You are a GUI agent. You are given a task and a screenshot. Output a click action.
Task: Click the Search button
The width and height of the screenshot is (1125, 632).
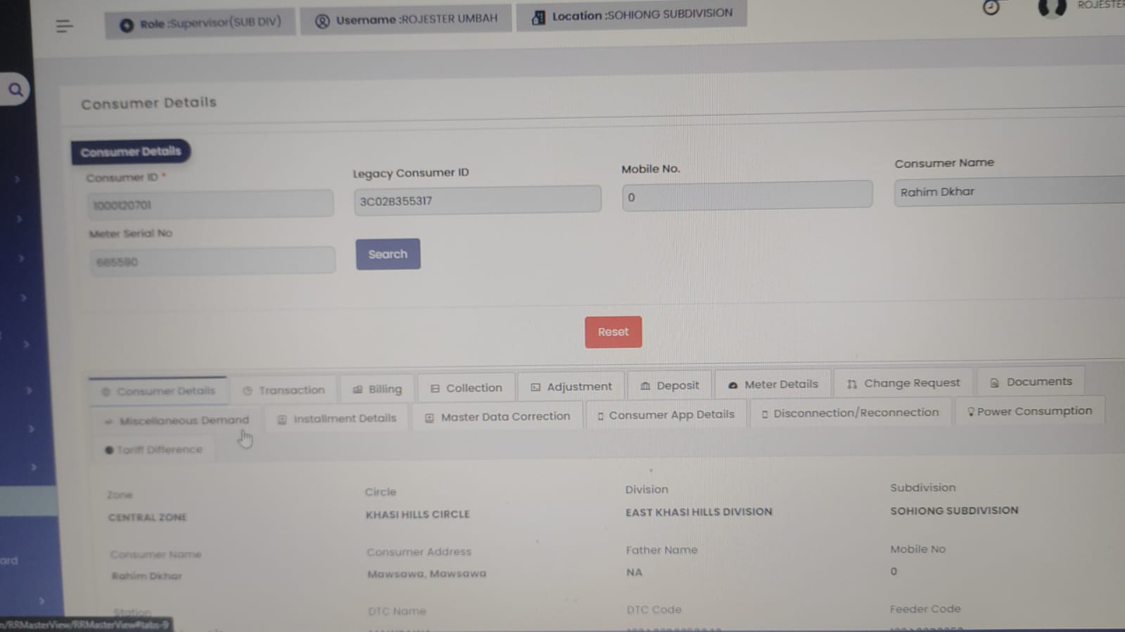(388, 254)
